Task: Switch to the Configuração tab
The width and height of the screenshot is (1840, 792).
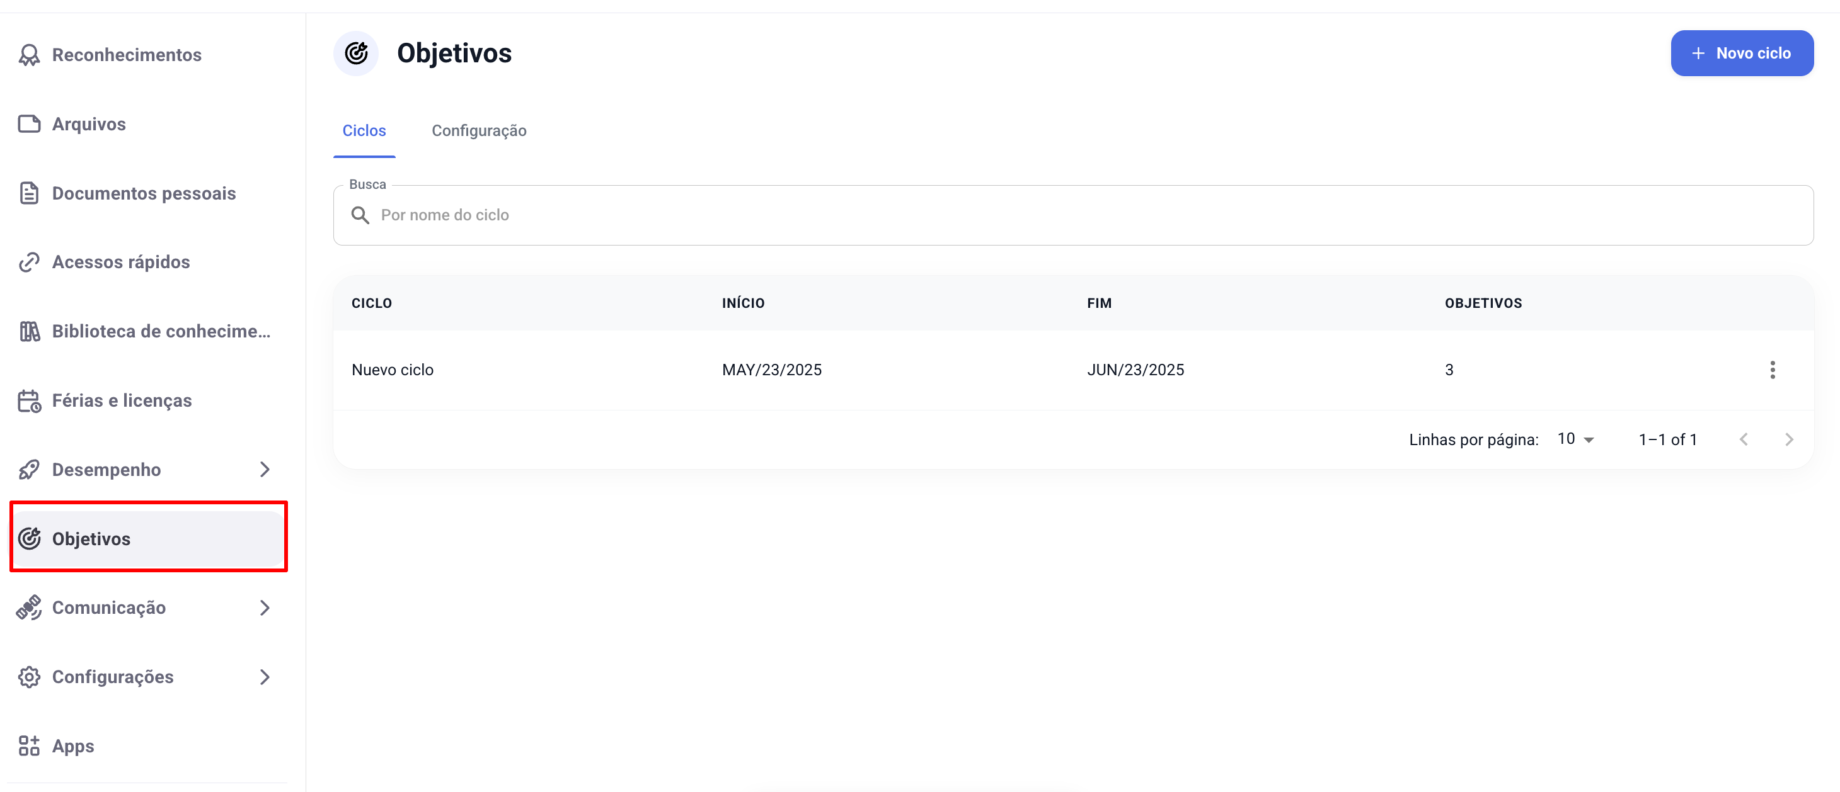Action: (478, 130)
